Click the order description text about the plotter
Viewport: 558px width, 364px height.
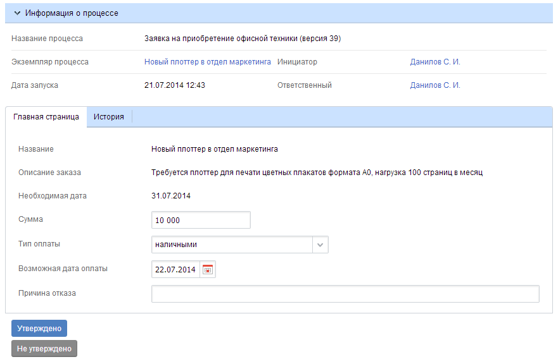pyautogui.click(x=317, y=173)
